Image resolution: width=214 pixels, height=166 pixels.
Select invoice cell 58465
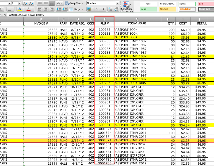click(x=41, y=129)
